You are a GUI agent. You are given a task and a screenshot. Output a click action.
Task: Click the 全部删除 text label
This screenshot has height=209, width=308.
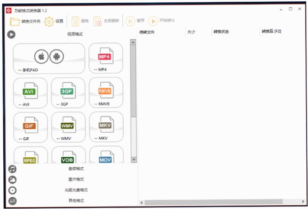[x=111, y=20]
